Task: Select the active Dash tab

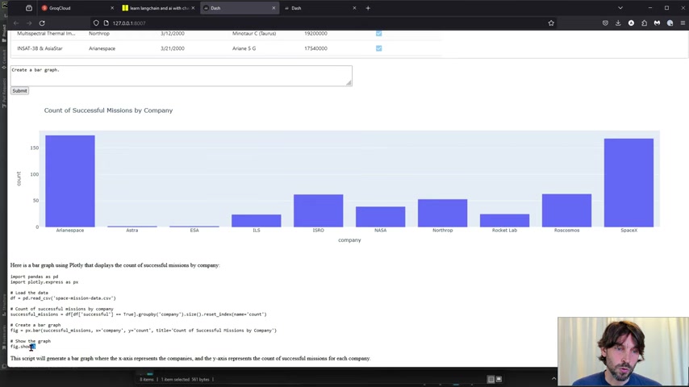Action: 240,8
